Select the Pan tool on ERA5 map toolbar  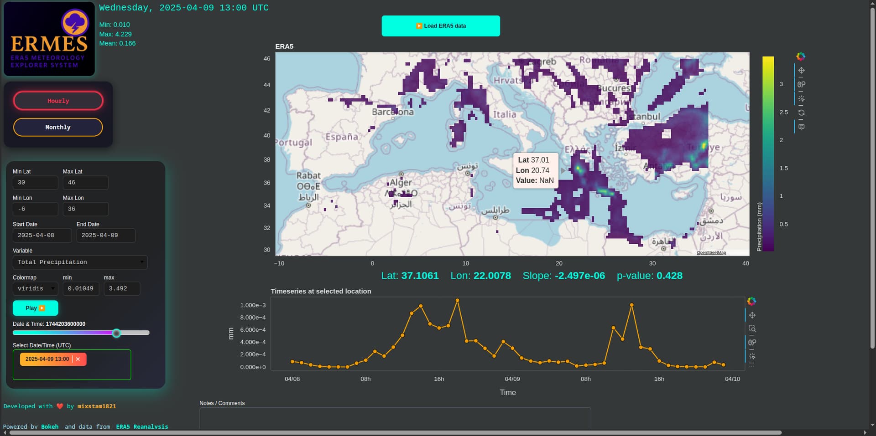(801, 70)
